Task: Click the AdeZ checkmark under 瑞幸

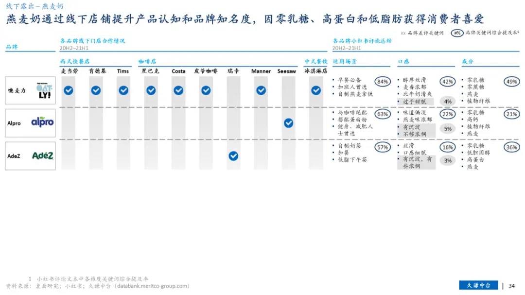Action: pos(233,156)
